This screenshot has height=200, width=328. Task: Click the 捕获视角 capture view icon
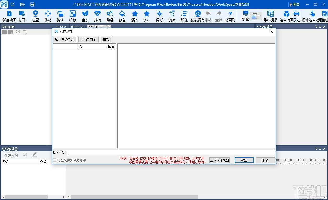point(198,16)
